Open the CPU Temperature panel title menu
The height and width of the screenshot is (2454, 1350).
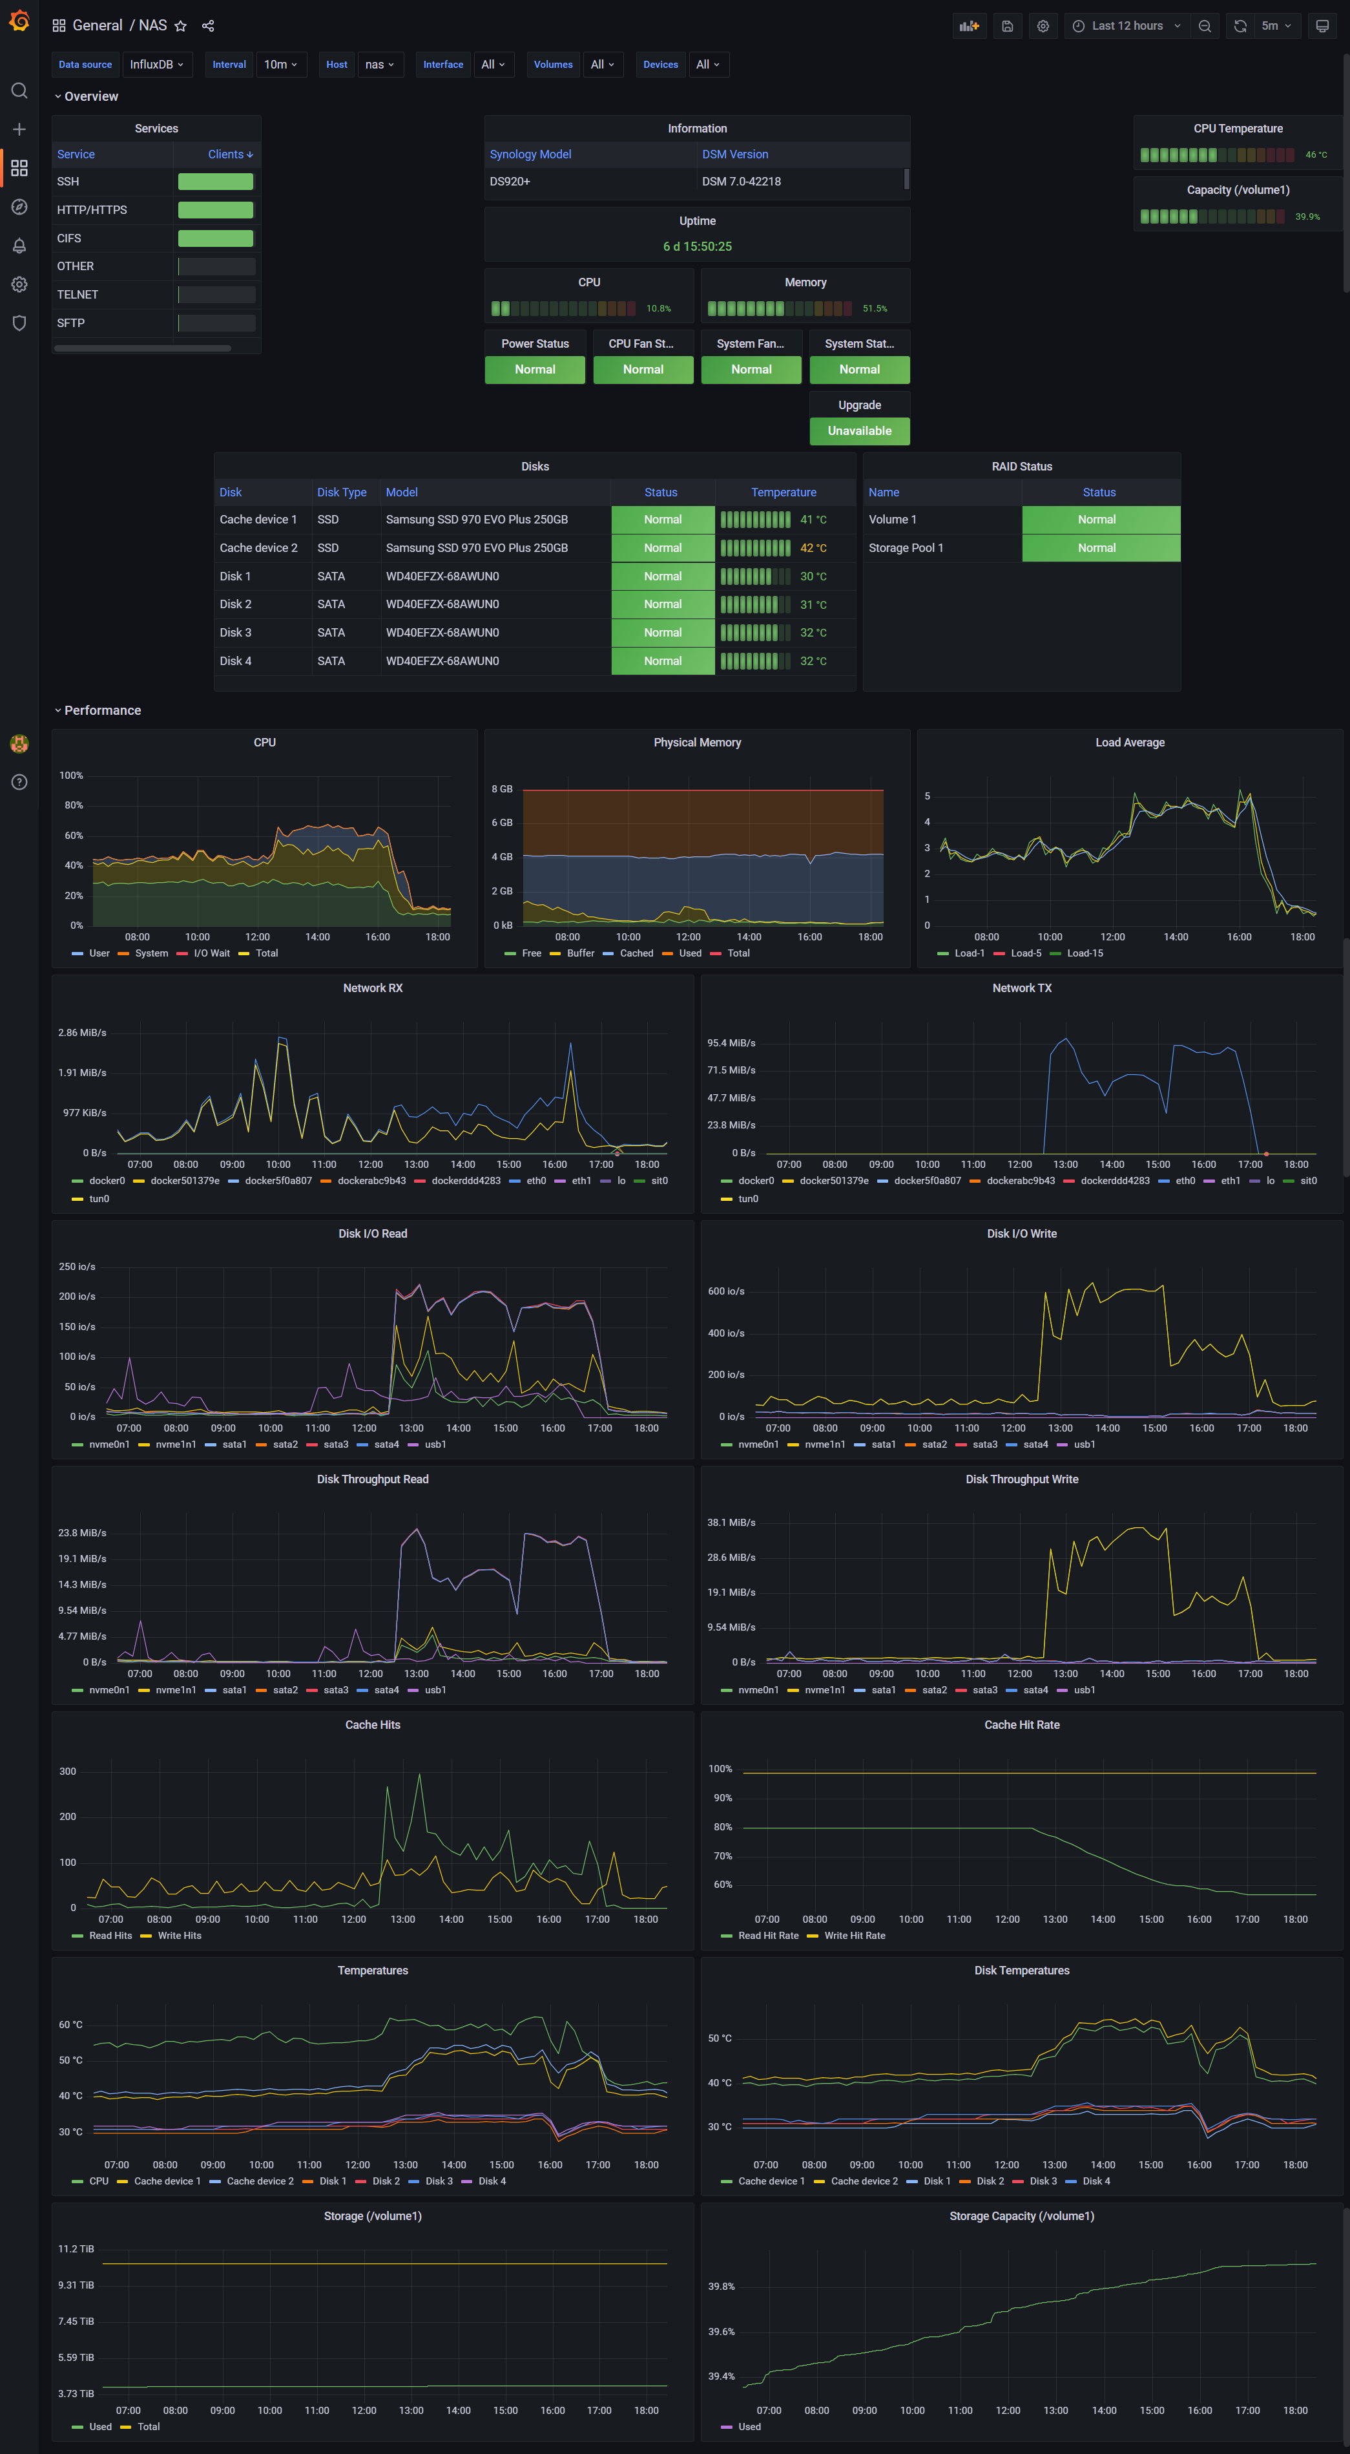coord(1238,129)
